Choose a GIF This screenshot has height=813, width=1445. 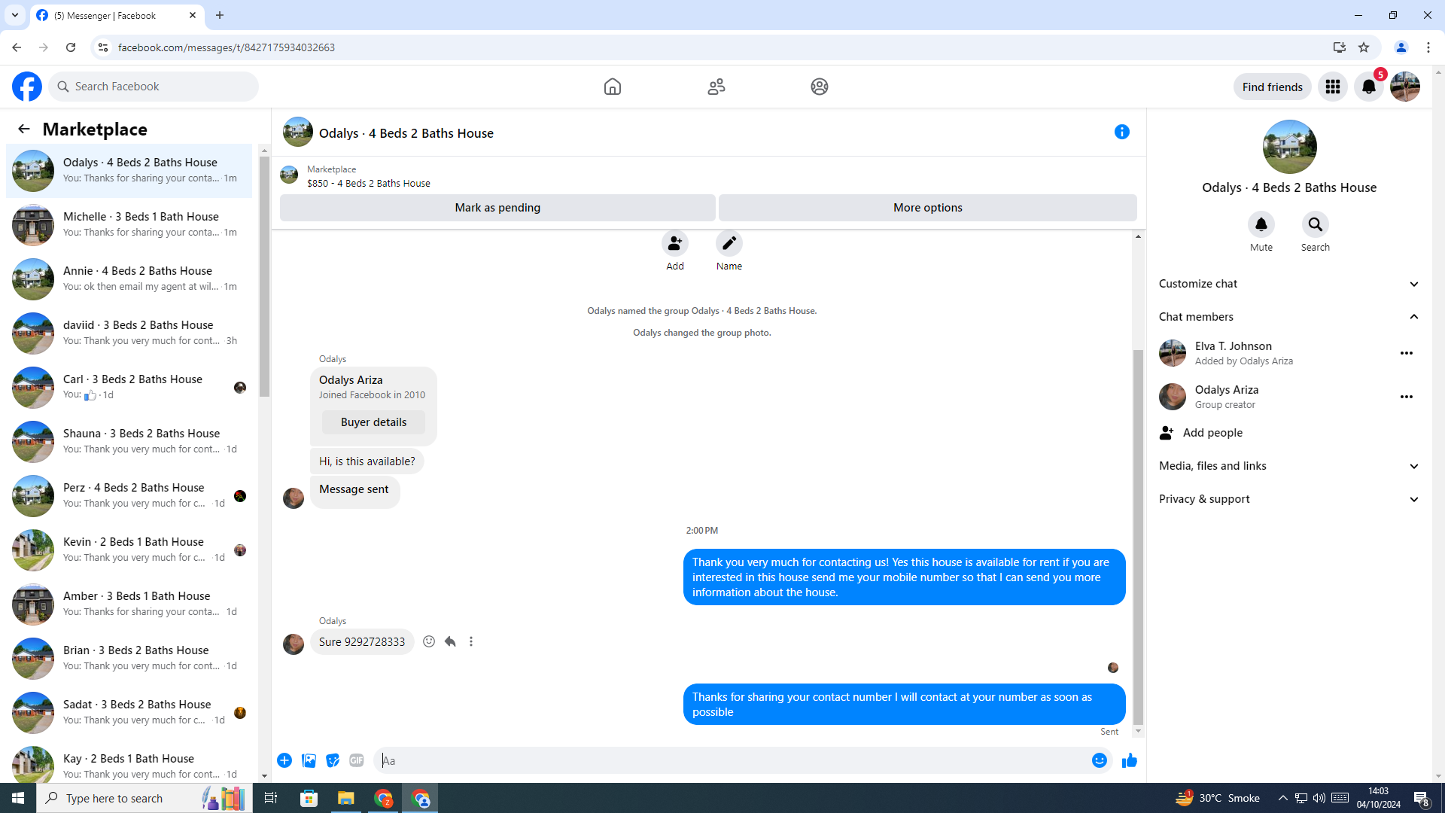357,760
